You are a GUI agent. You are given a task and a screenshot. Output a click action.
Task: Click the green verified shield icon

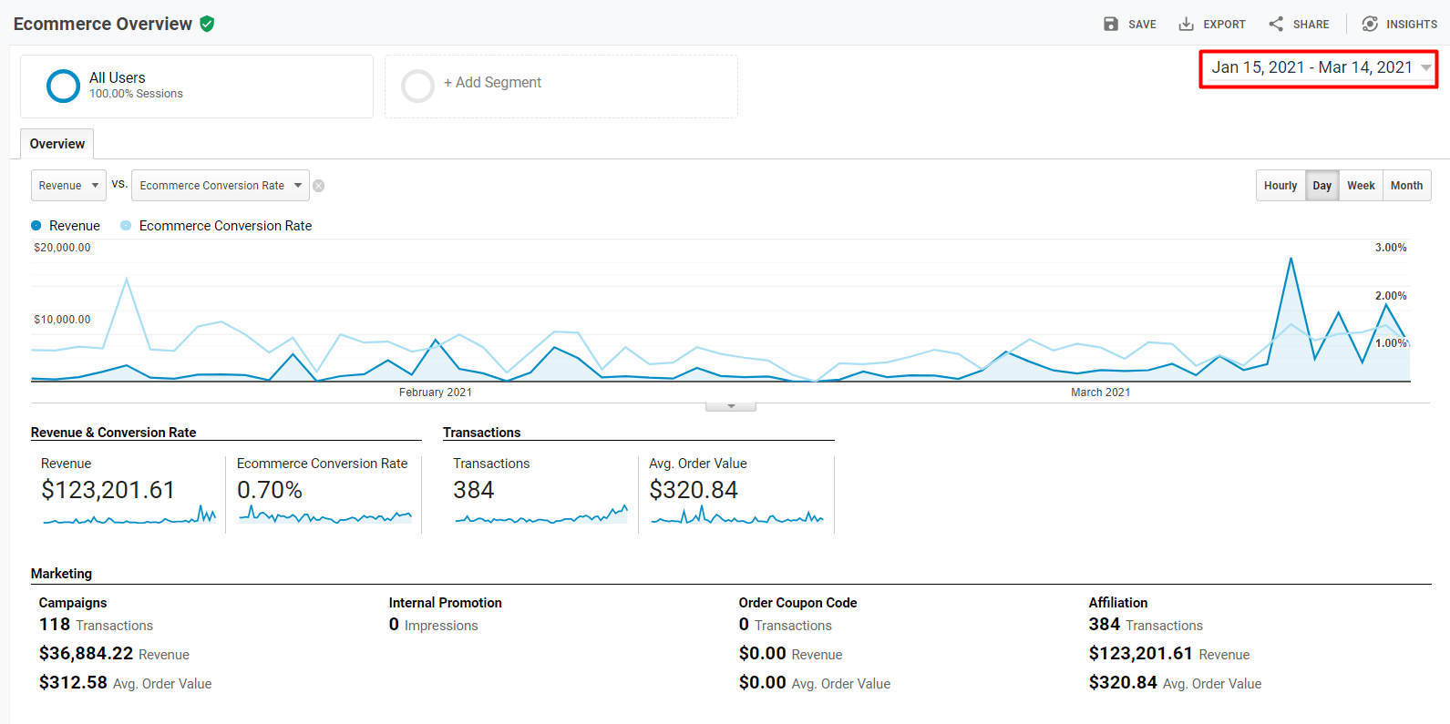coord(207,24)
